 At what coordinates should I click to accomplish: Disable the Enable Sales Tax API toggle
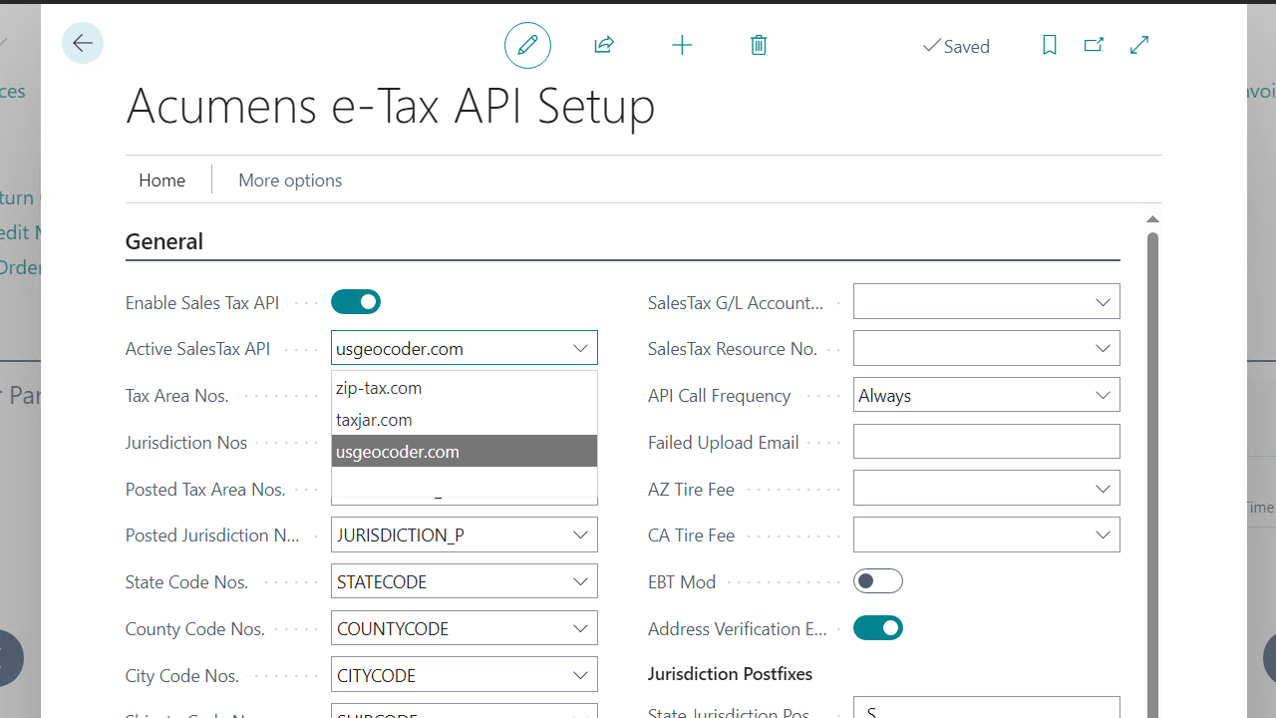pos(356,301)
